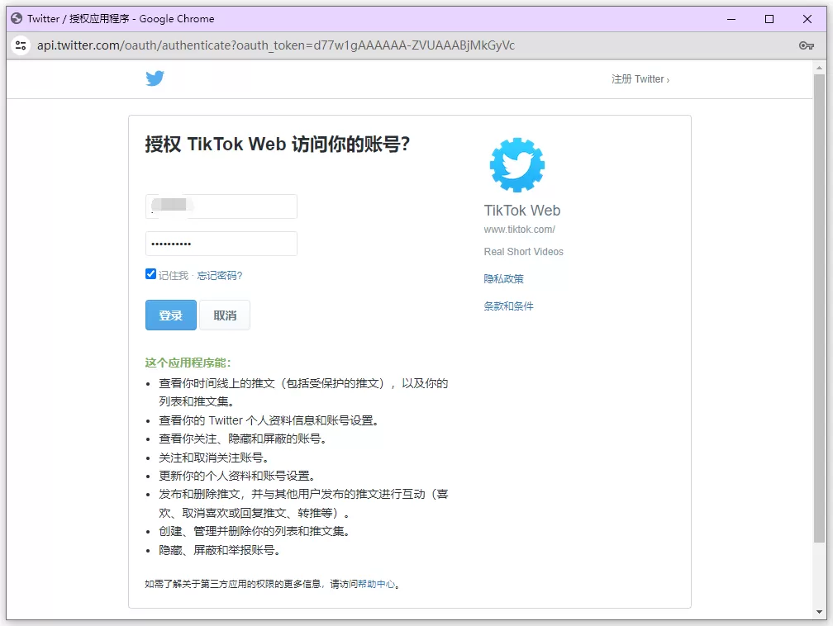833x626 pixels.
Task: Maximize the Chrome window
Action: [769, 19]
